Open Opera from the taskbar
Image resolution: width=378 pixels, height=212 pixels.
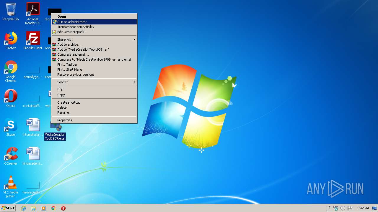coord(63,208)
